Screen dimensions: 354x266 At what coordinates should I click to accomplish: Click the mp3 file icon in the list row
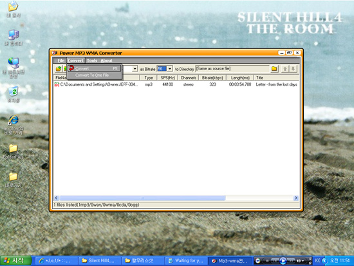(x=57, y=84)
